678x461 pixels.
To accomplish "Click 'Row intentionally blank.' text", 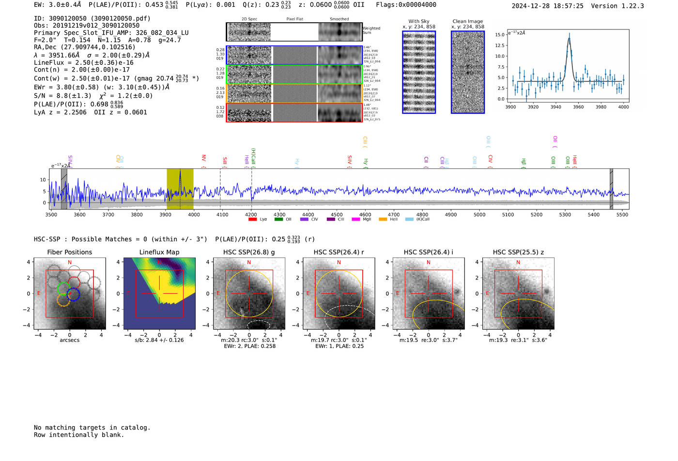I will coord(79,435).
